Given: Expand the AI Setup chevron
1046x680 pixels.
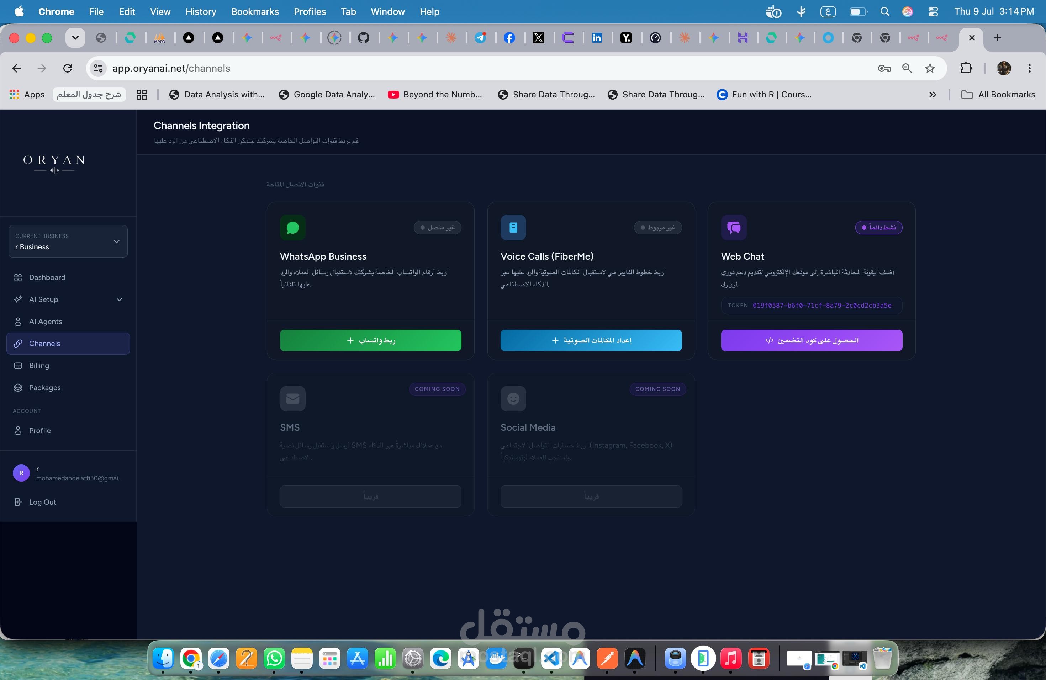Looking at the screenshot, I should [x=119, y=299].
